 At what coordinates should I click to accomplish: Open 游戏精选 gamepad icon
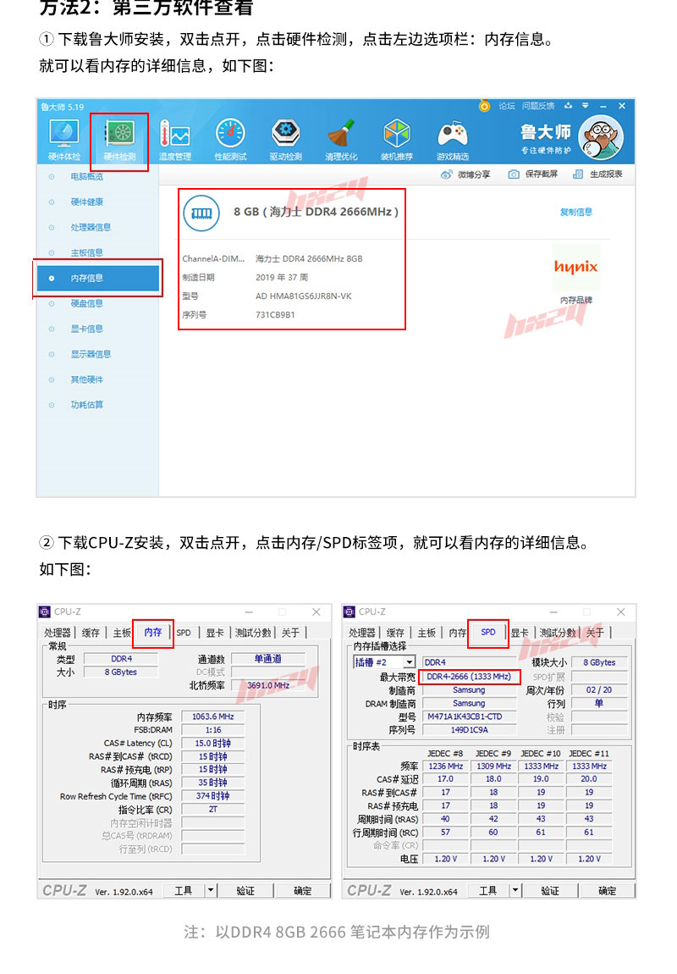453,140
